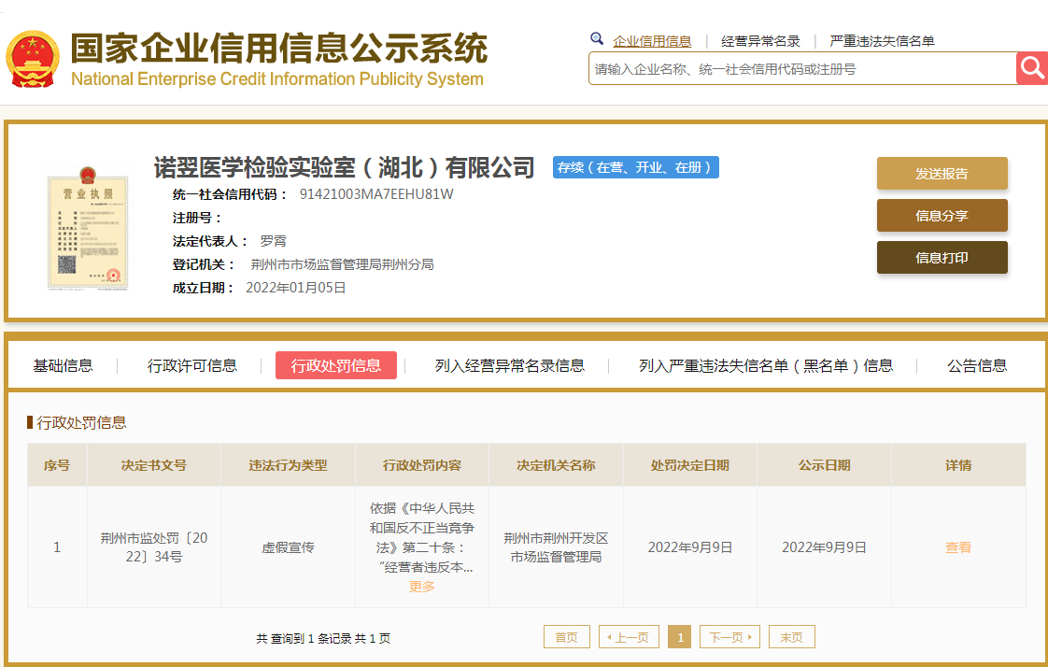Click 查看 to view penalty details
Viewport: 1048px width, 667px height.
[958, 547]
